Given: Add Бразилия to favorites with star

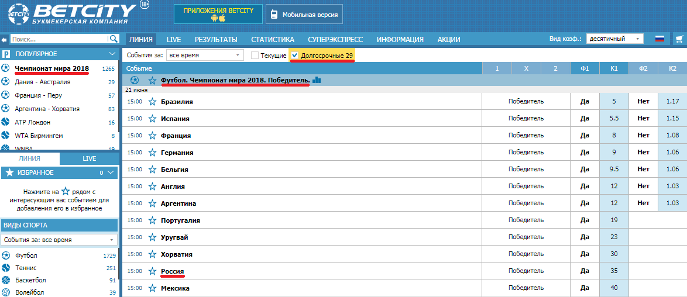Looking at the screenshot, I should [152, 102].
